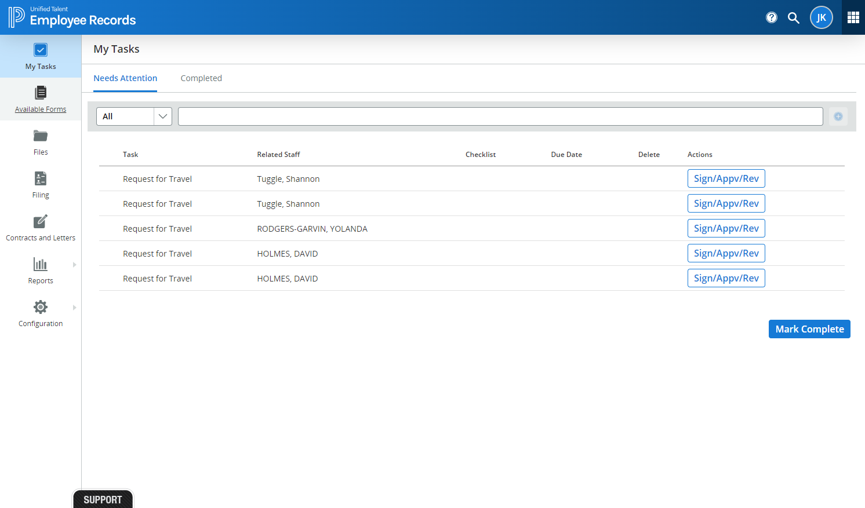
Task: Open Available Forms document icon
Action: tap(41, 93)
